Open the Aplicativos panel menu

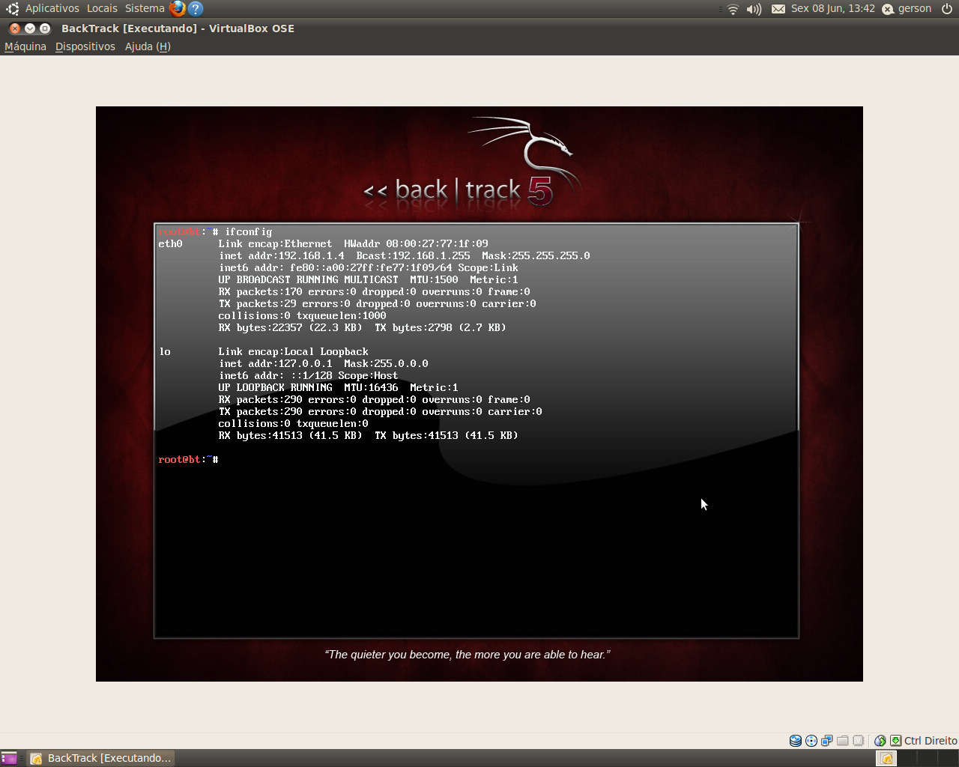point(52,8)
